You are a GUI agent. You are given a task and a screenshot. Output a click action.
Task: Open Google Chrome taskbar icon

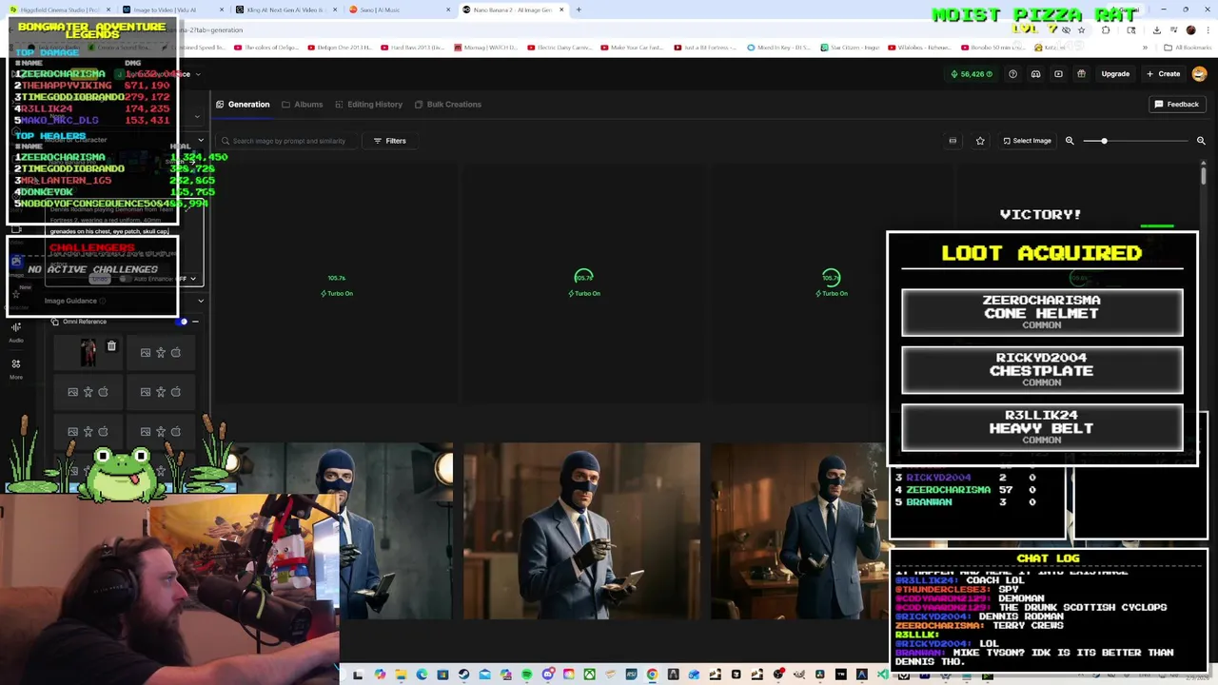652,675
